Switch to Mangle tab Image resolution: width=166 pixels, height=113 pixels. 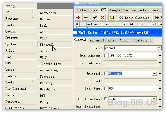pos(115,10)
